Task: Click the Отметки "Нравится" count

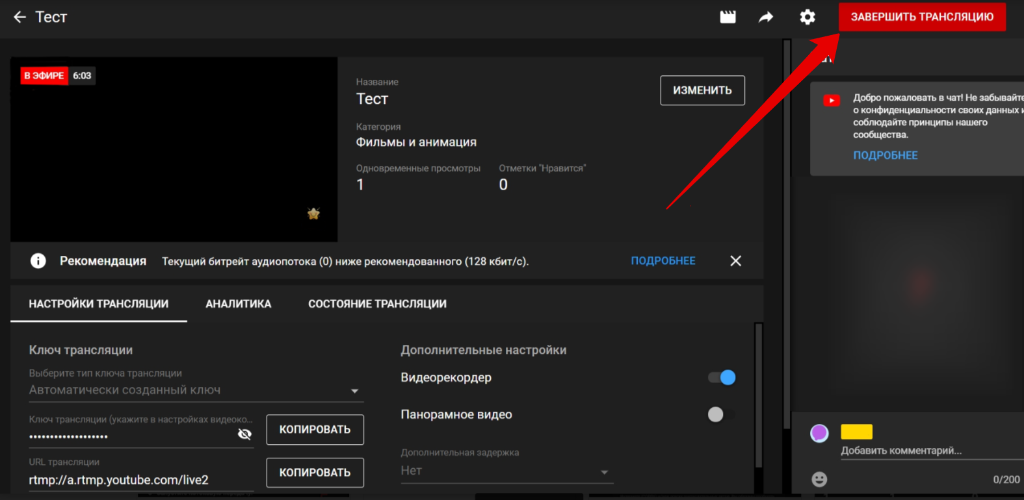Action: tap(503, 185)
